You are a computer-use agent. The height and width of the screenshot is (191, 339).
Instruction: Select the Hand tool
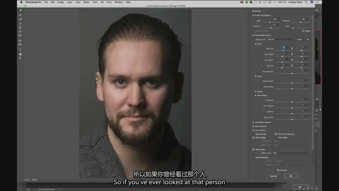coord(20,54)
